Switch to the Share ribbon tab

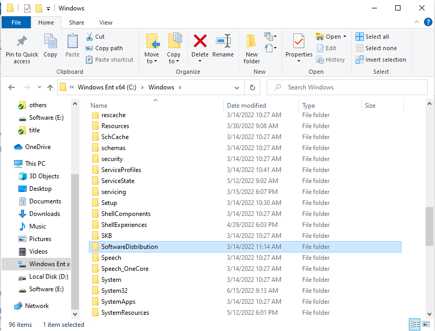(76, 22)
